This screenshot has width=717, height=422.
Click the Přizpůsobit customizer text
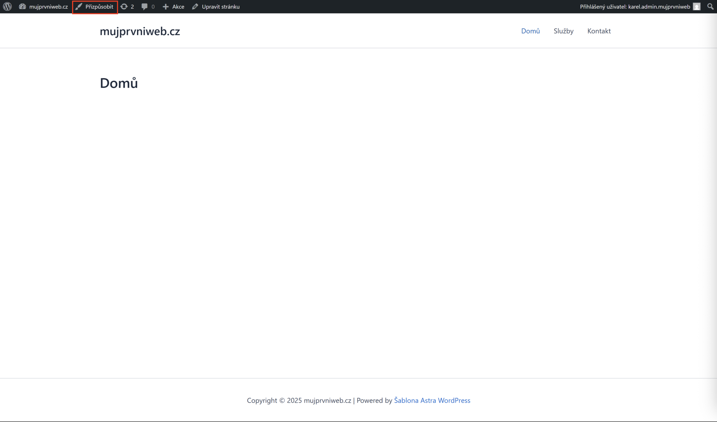click(99, 7)
